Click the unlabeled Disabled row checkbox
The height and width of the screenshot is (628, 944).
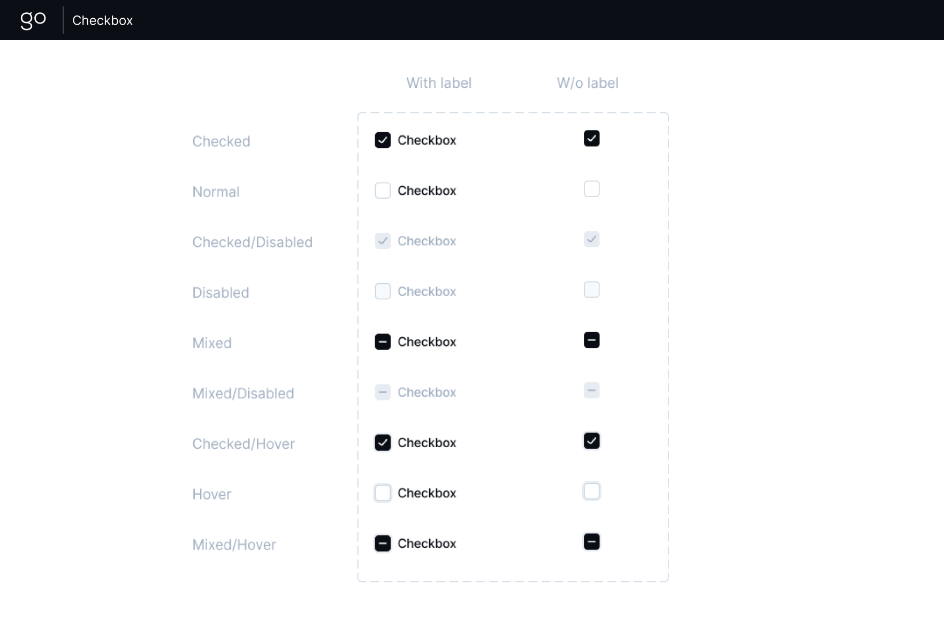[591, 289]
